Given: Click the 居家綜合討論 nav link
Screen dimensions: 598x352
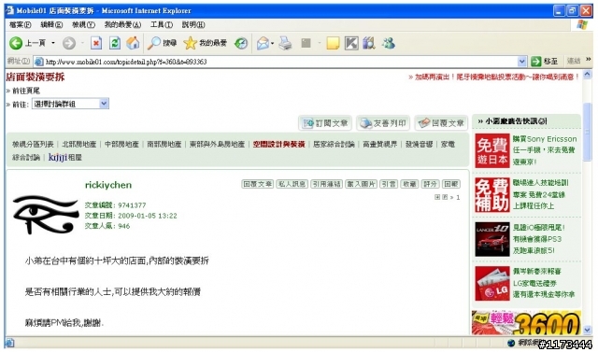Looking at the screenshot, I should (334, 145).
